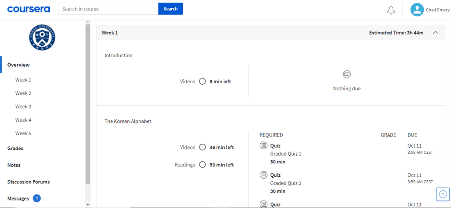
Task: Open the notifications bell
Action: pyautogui.click(x=391, y=10)
